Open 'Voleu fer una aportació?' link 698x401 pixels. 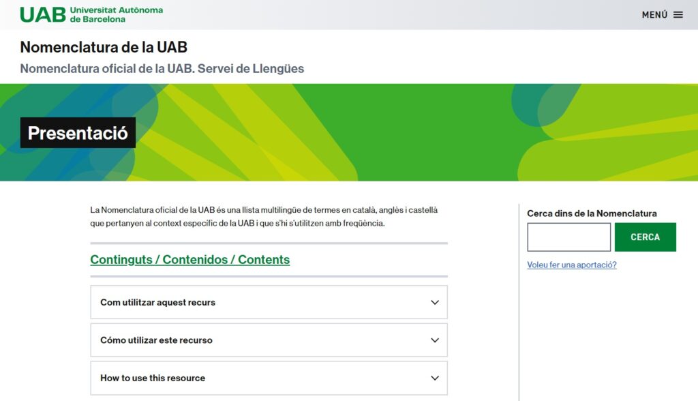[572, 265]
